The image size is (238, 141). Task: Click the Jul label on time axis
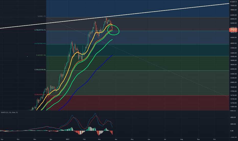point(165,139)
